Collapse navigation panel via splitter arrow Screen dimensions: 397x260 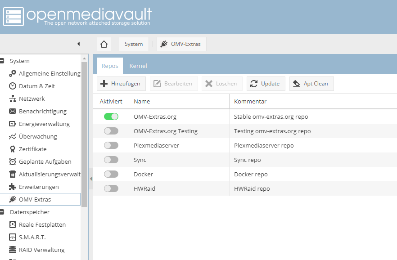point(91,179)
